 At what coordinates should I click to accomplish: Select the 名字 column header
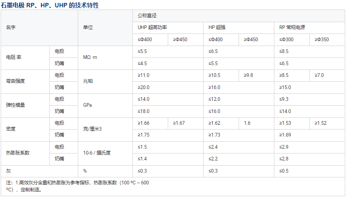point(11,28)
